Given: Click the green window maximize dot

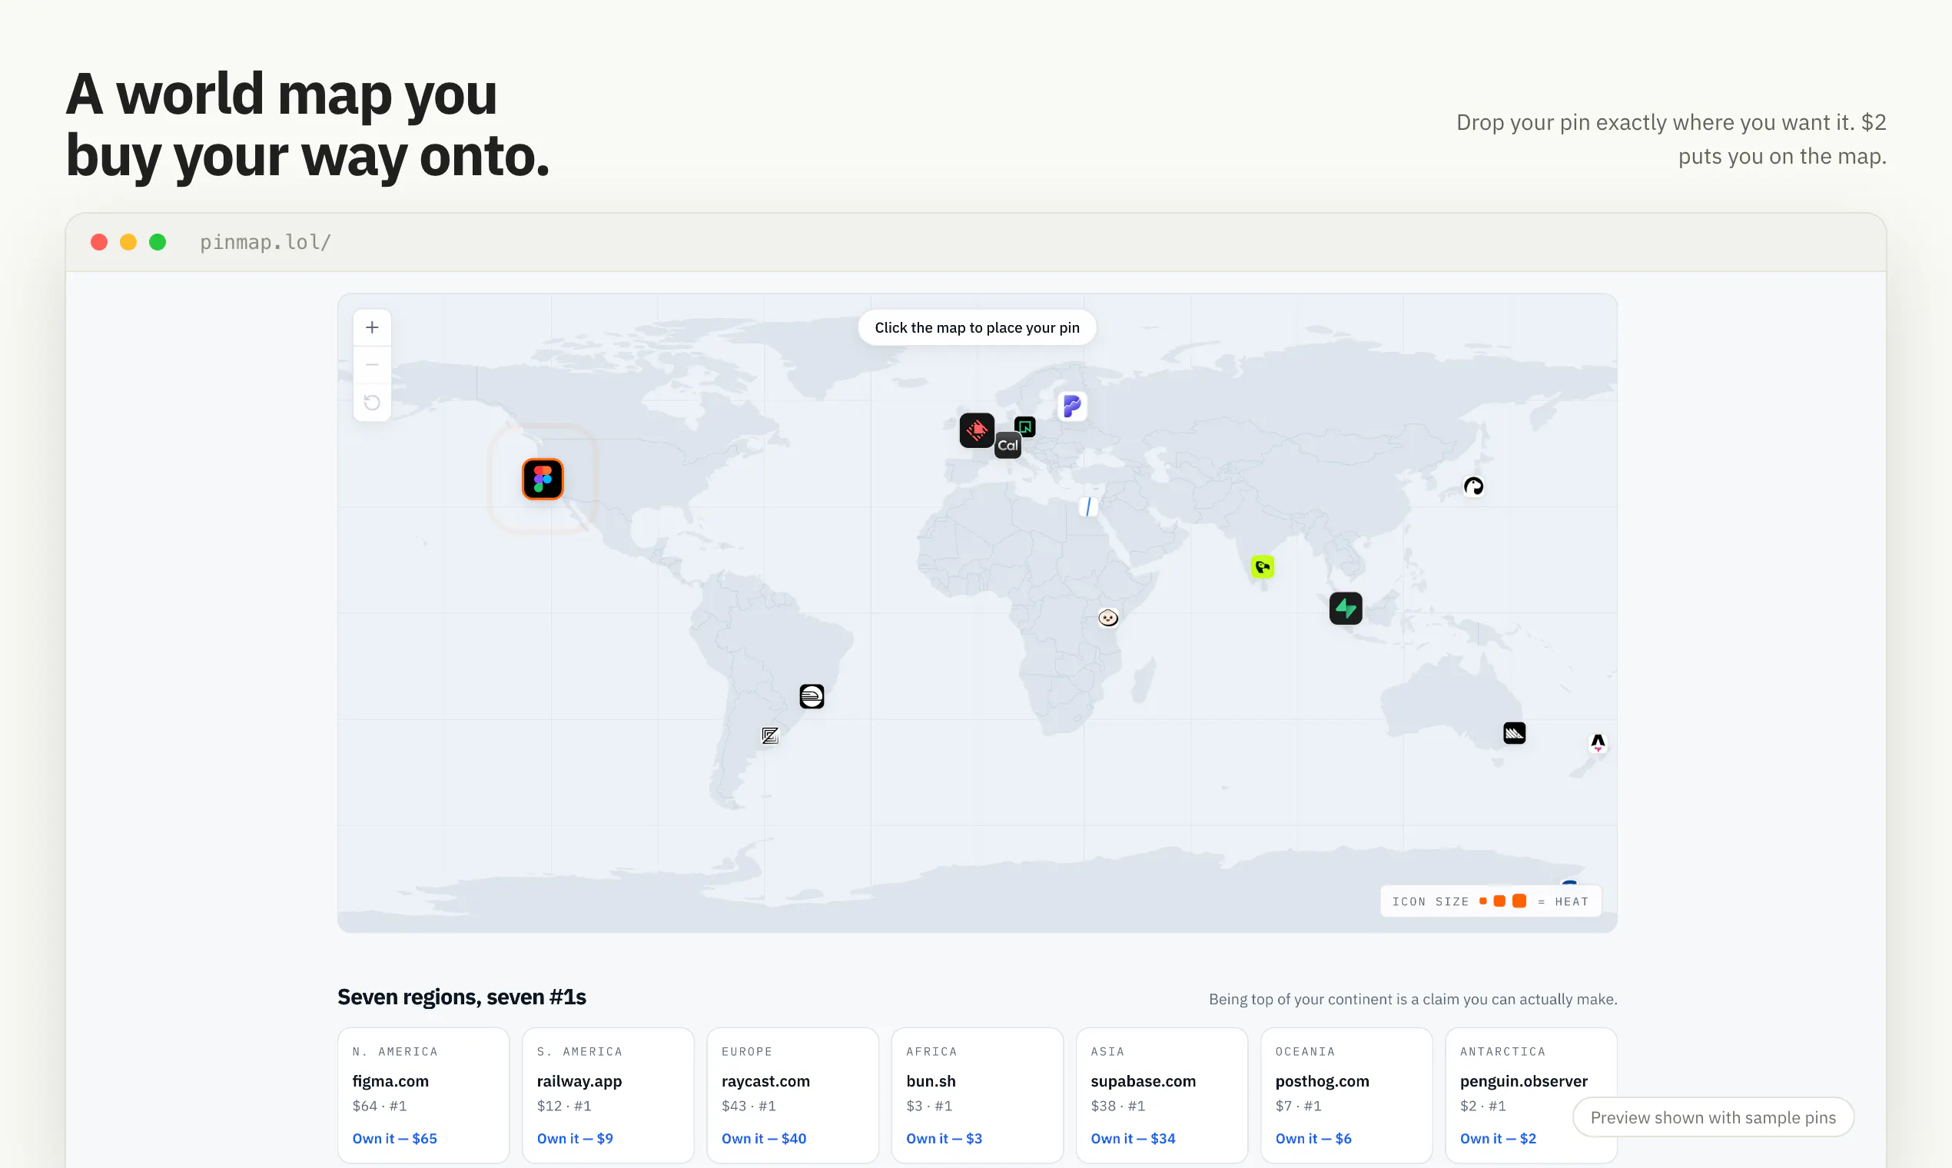Looking at the screenshot, I should pos(158,242).
